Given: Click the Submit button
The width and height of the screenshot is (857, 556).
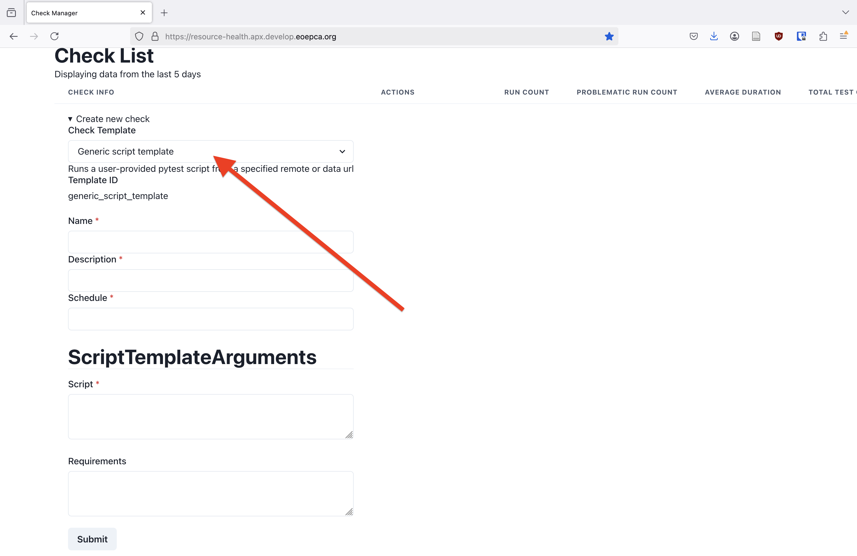Looking at the screenshot, I should click(92, 539).
